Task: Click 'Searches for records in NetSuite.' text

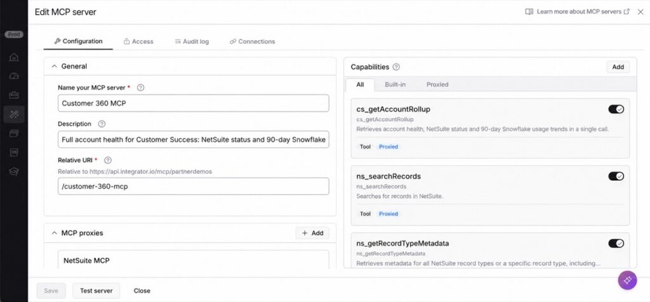Action: (x=400, y=196)
